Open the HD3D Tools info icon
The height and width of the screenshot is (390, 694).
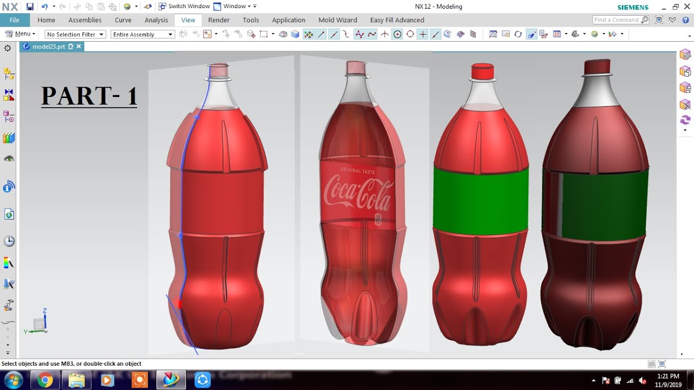point(9,187)
